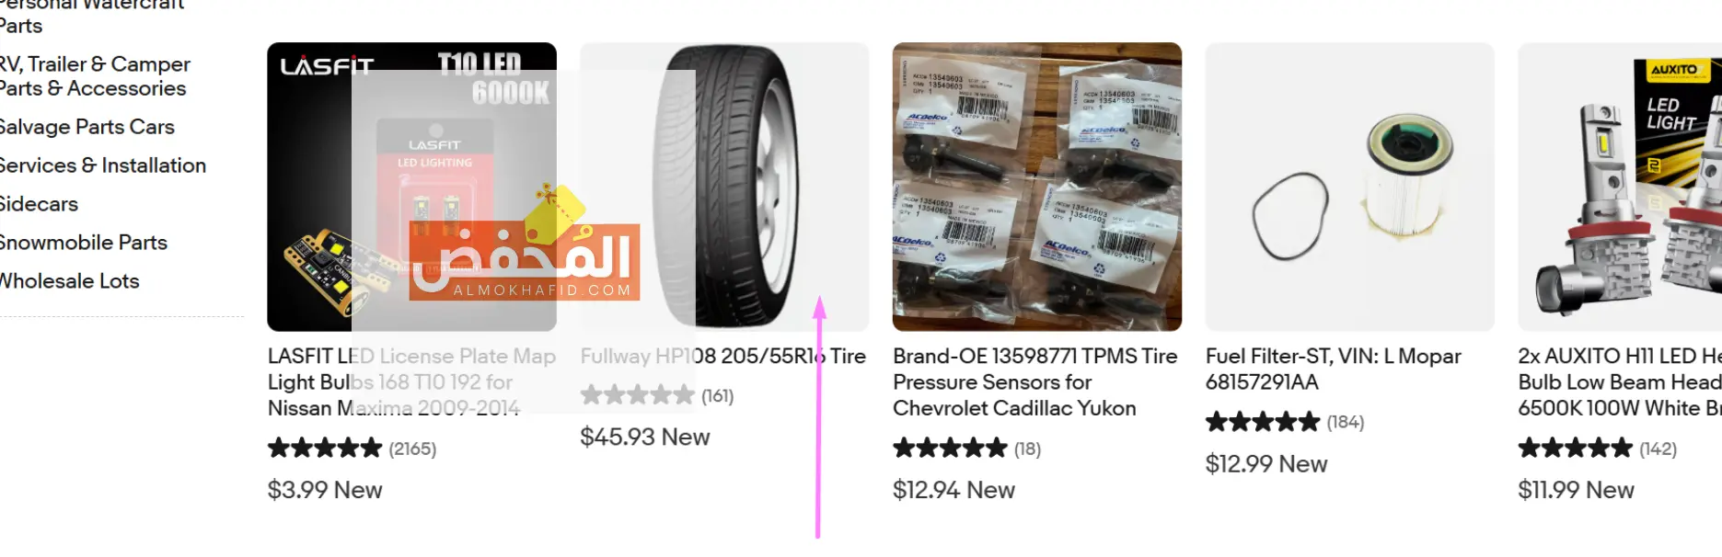Go to Salvage Parts Cars category

click(x=87, y=127)
